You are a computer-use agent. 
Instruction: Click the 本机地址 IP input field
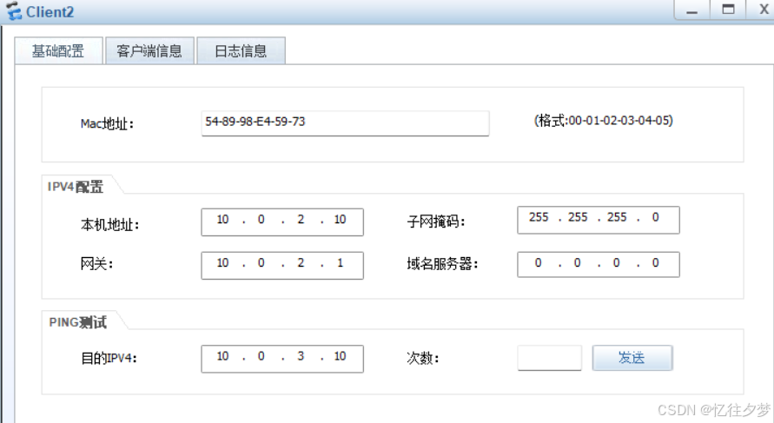282,221
